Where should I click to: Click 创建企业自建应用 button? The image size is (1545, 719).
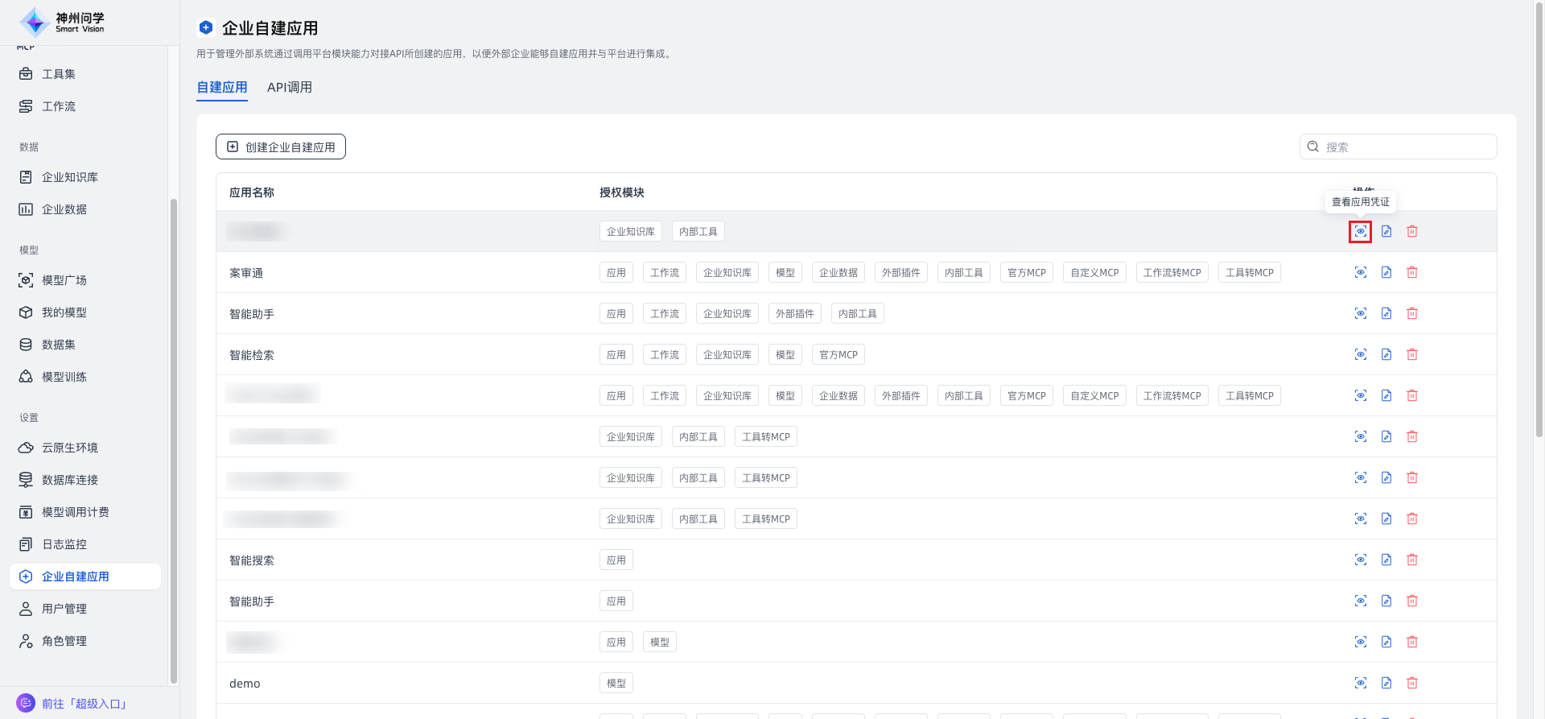pos(281,147)
